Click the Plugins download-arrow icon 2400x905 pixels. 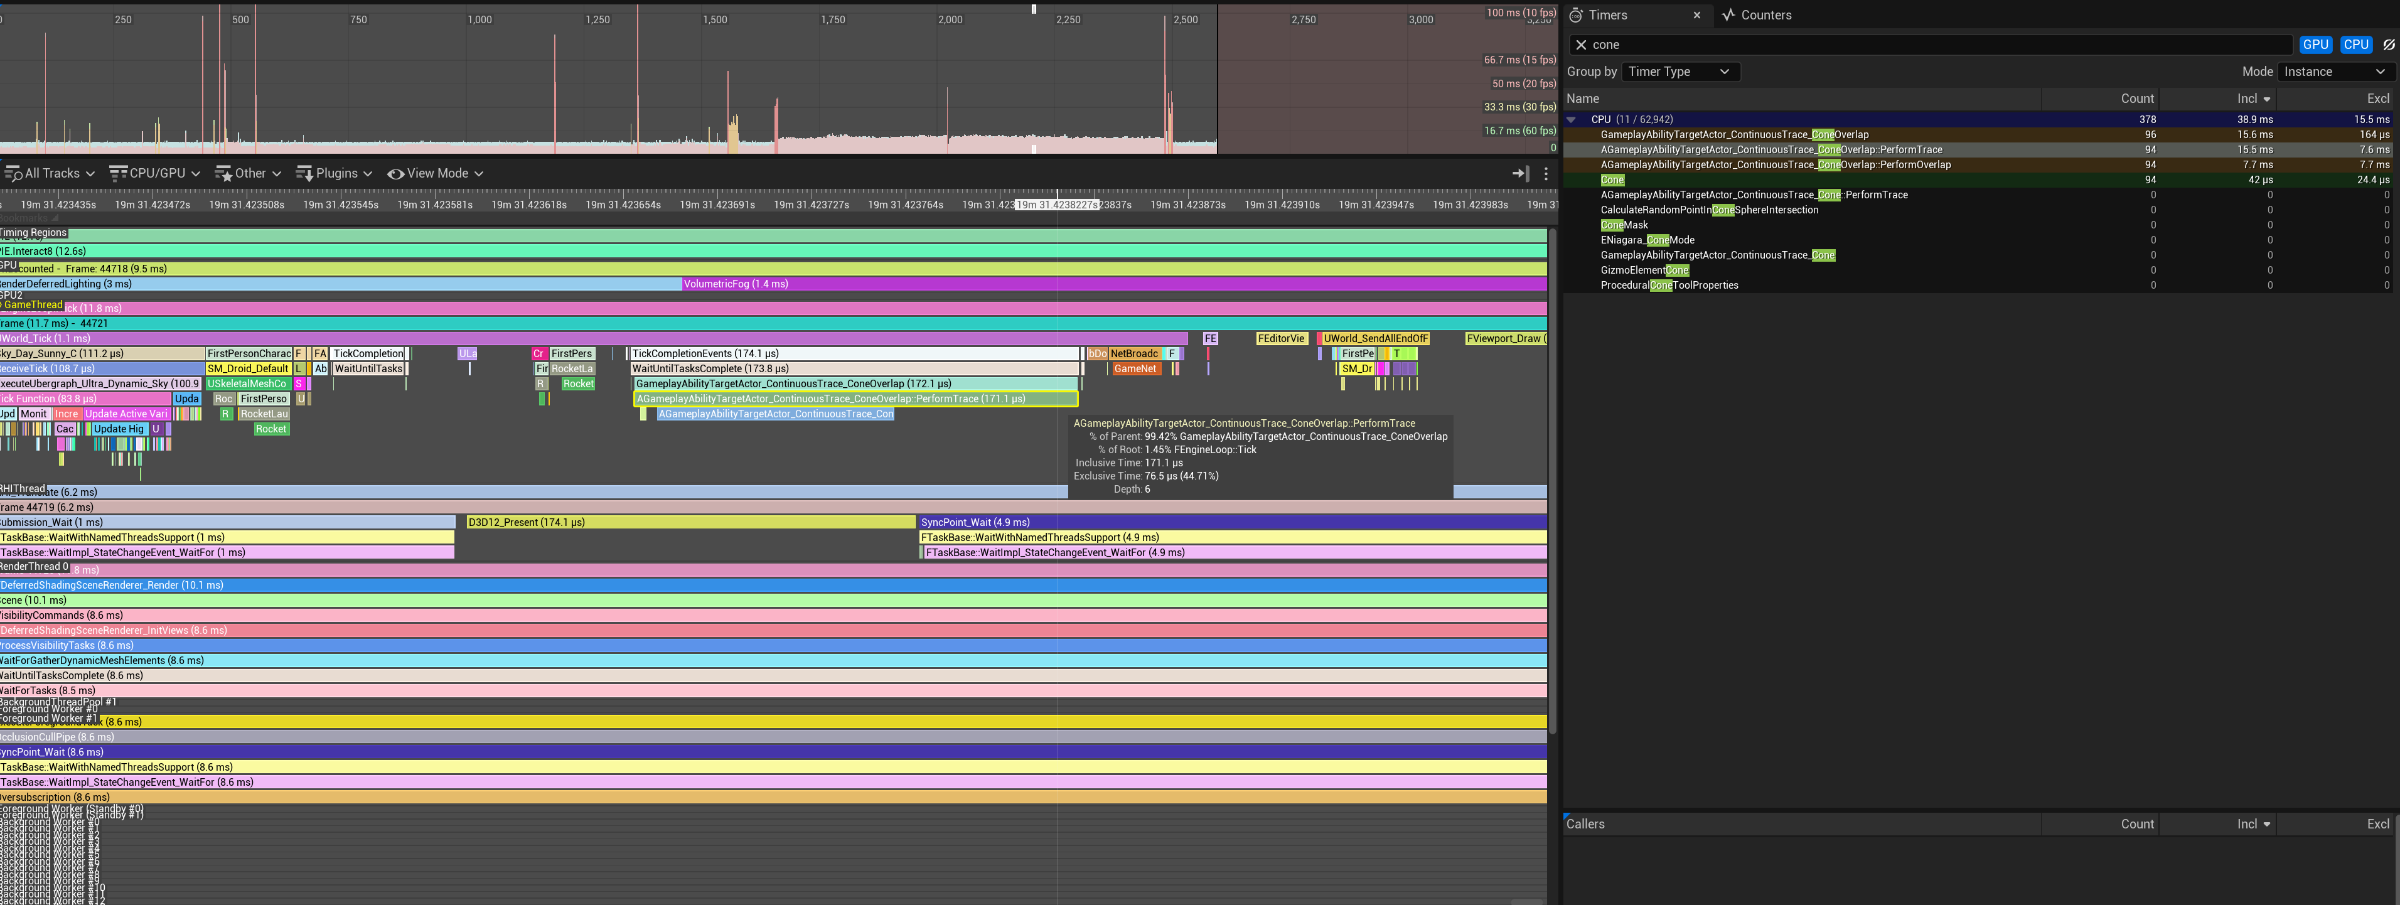click(304, 173)
